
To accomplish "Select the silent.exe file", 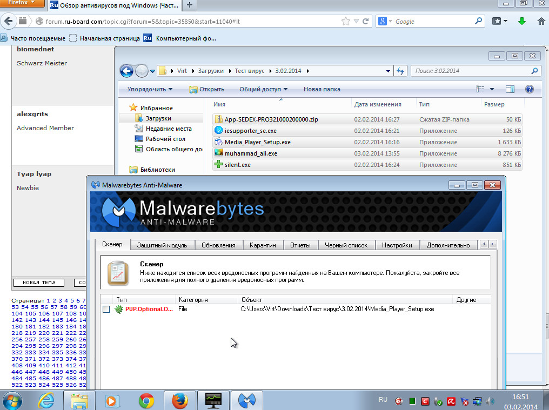I will pos(237,165).
